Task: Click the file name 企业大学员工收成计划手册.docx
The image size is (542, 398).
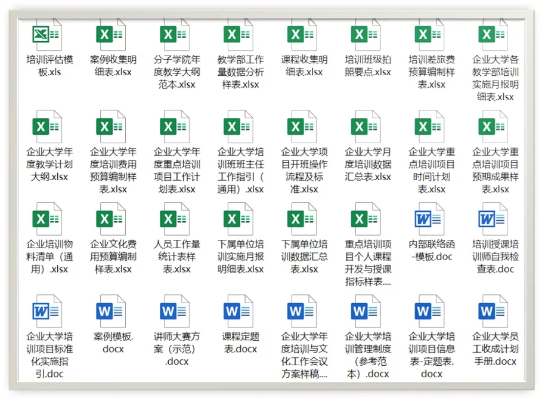Action: pyautogui.click(x=495, y=349)
